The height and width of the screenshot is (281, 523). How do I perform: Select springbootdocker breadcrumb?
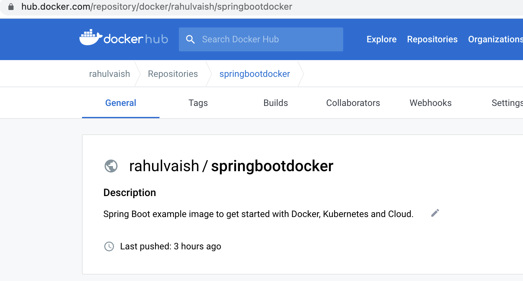click(x=255, y=74)
